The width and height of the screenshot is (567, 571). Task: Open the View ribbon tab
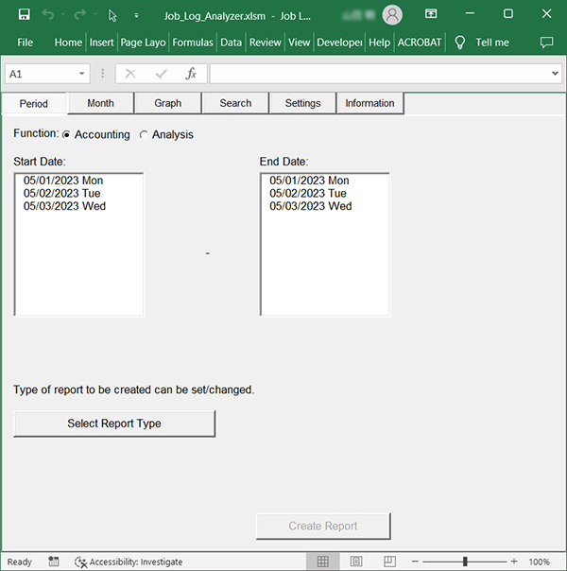(300, 43)
